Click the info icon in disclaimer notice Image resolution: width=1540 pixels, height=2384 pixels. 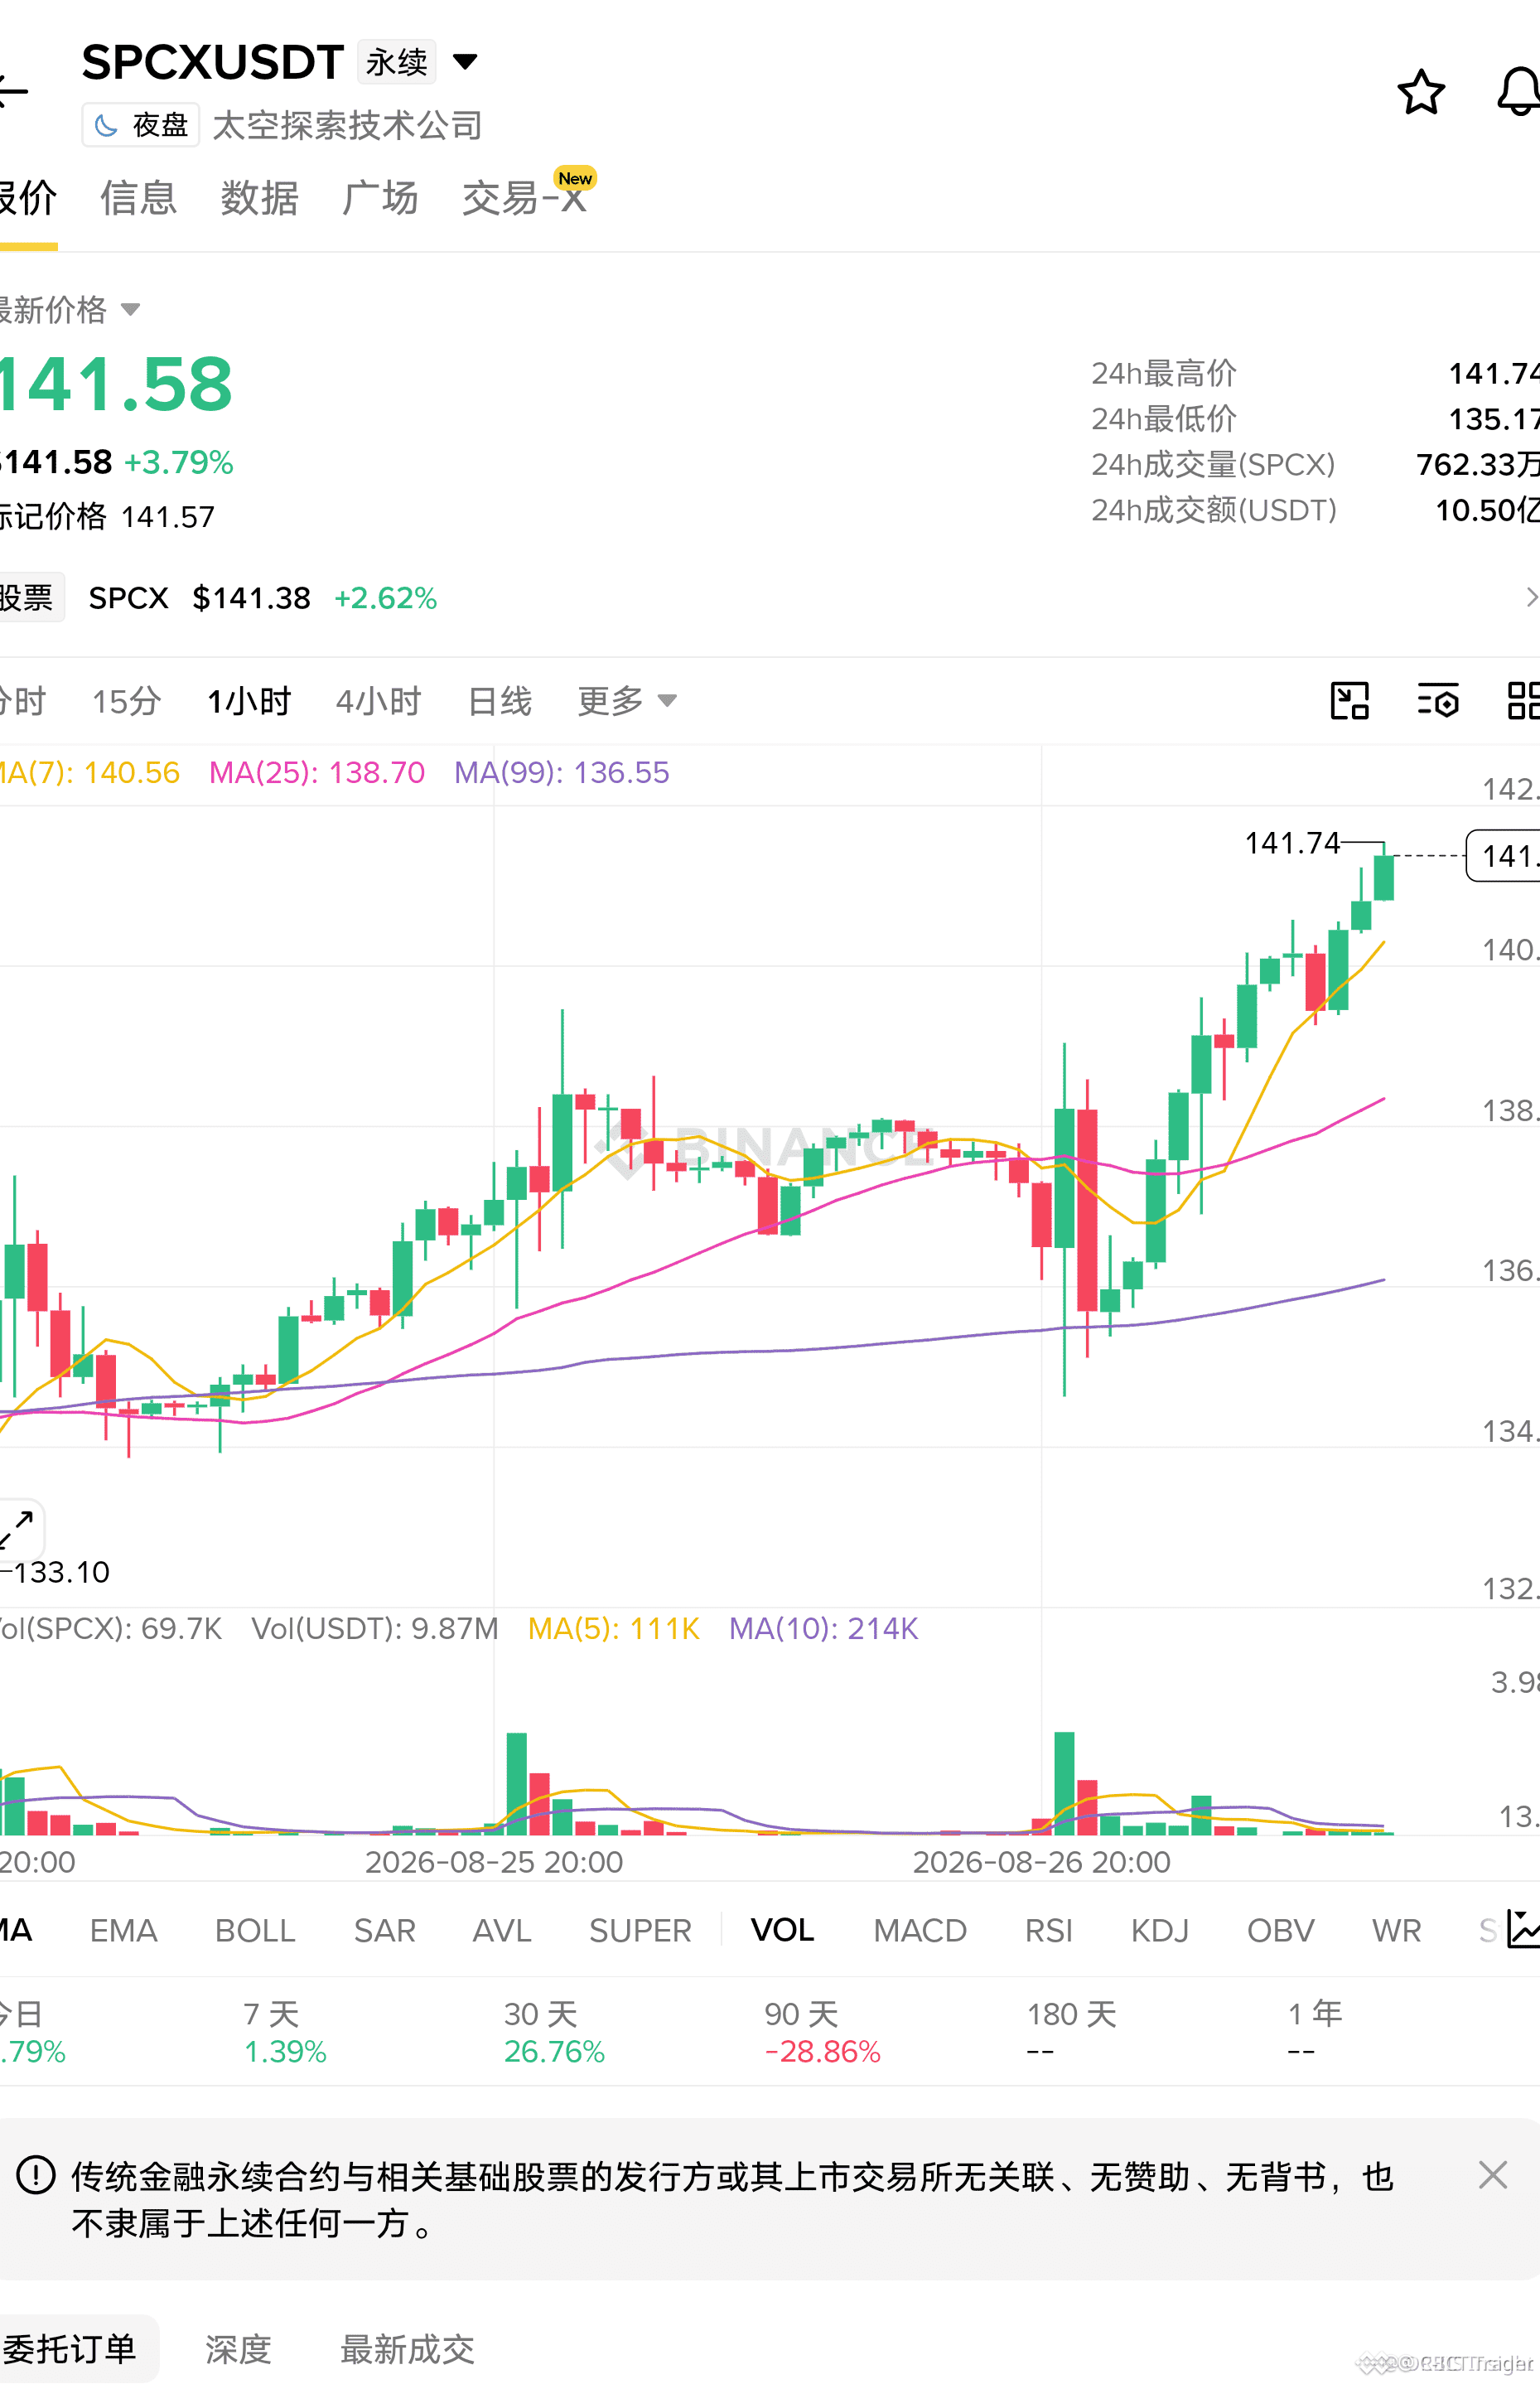point(36,2175)
